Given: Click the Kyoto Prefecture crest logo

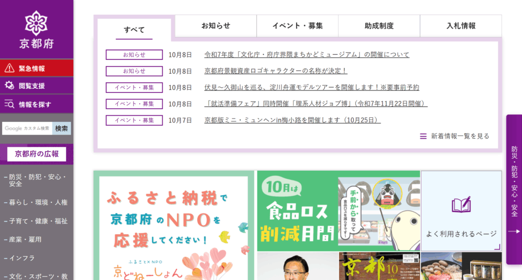Looking at the screenshot, I should (x=37, y=23).
